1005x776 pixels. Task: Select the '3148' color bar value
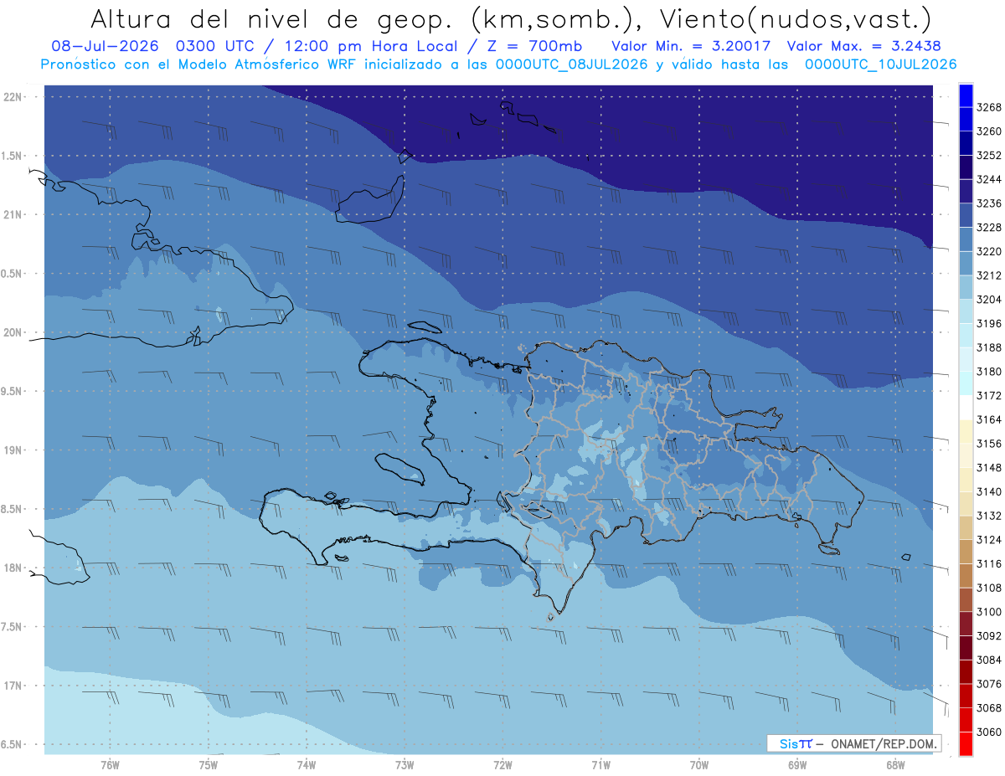tap(989, 468)
